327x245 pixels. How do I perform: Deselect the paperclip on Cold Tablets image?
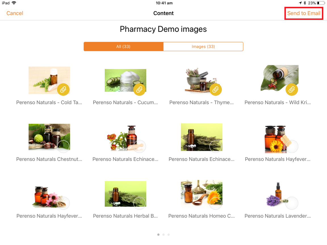tap(63, 90)
